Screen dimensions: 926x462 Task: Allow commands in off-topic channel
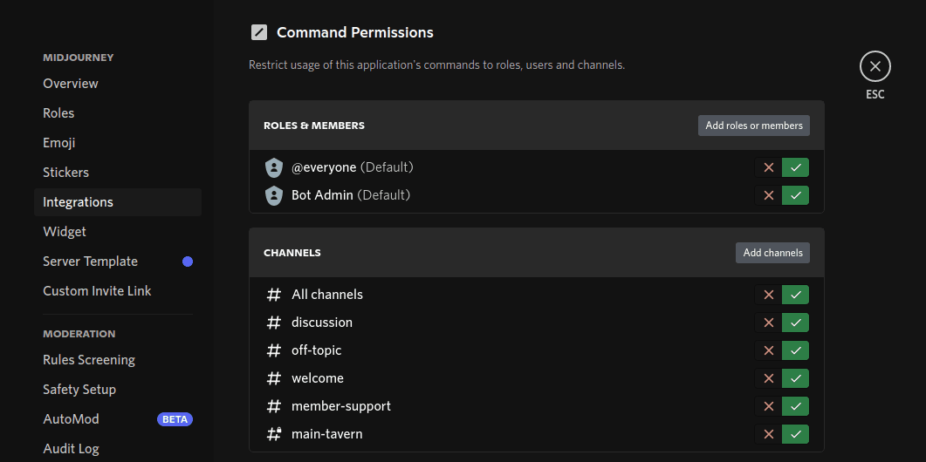[x=795, y=350]
